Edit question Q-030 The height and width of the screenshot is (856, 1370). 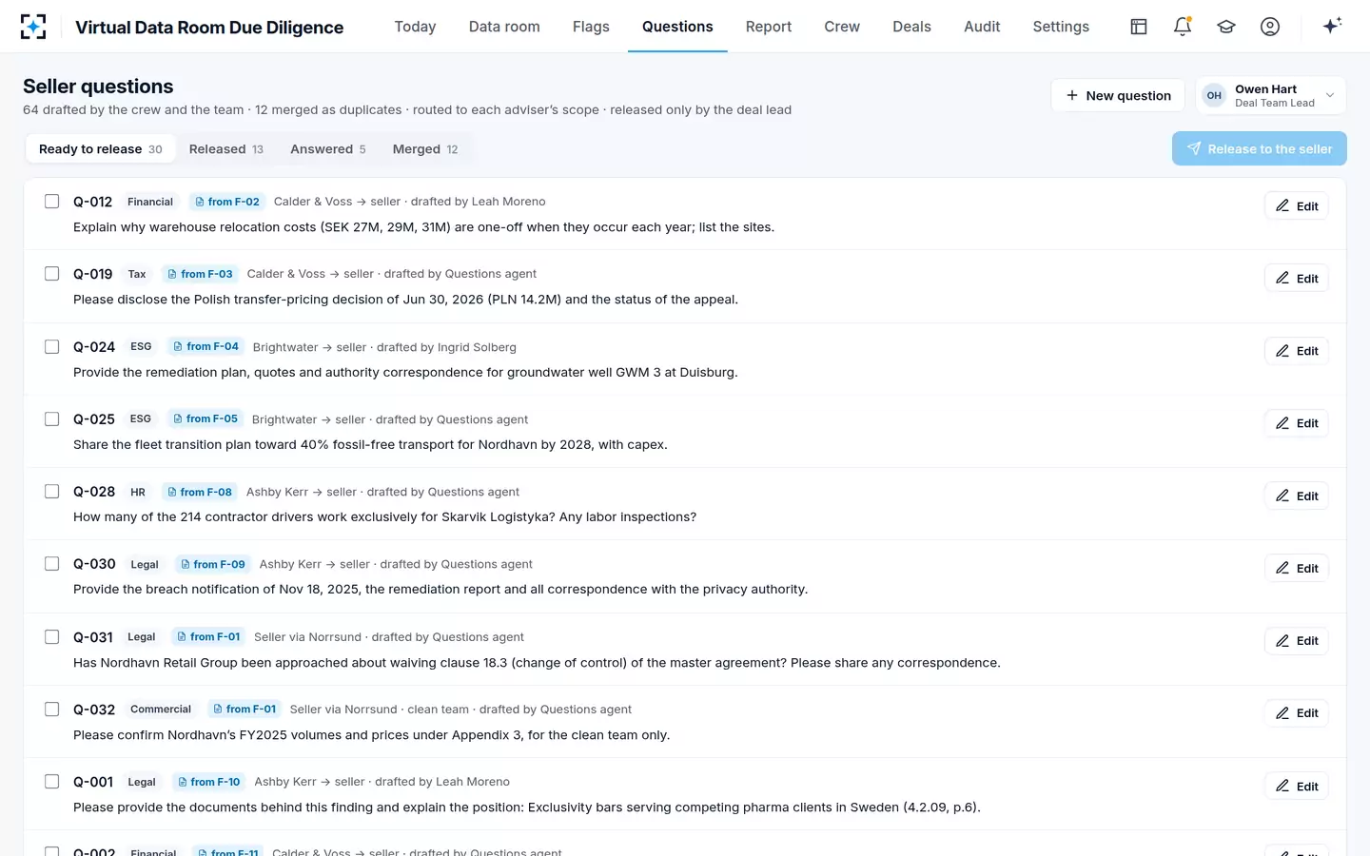pos(1297,568)
